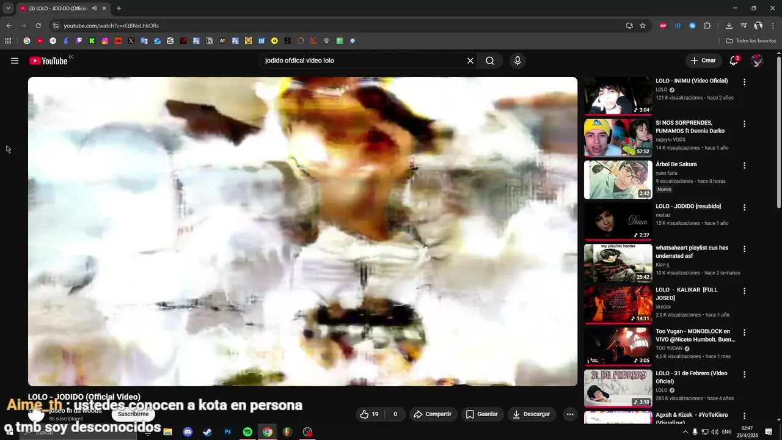Launch Discord from the taskbar
The height and width of the screenshot is (440, 782).
[188, 432]
